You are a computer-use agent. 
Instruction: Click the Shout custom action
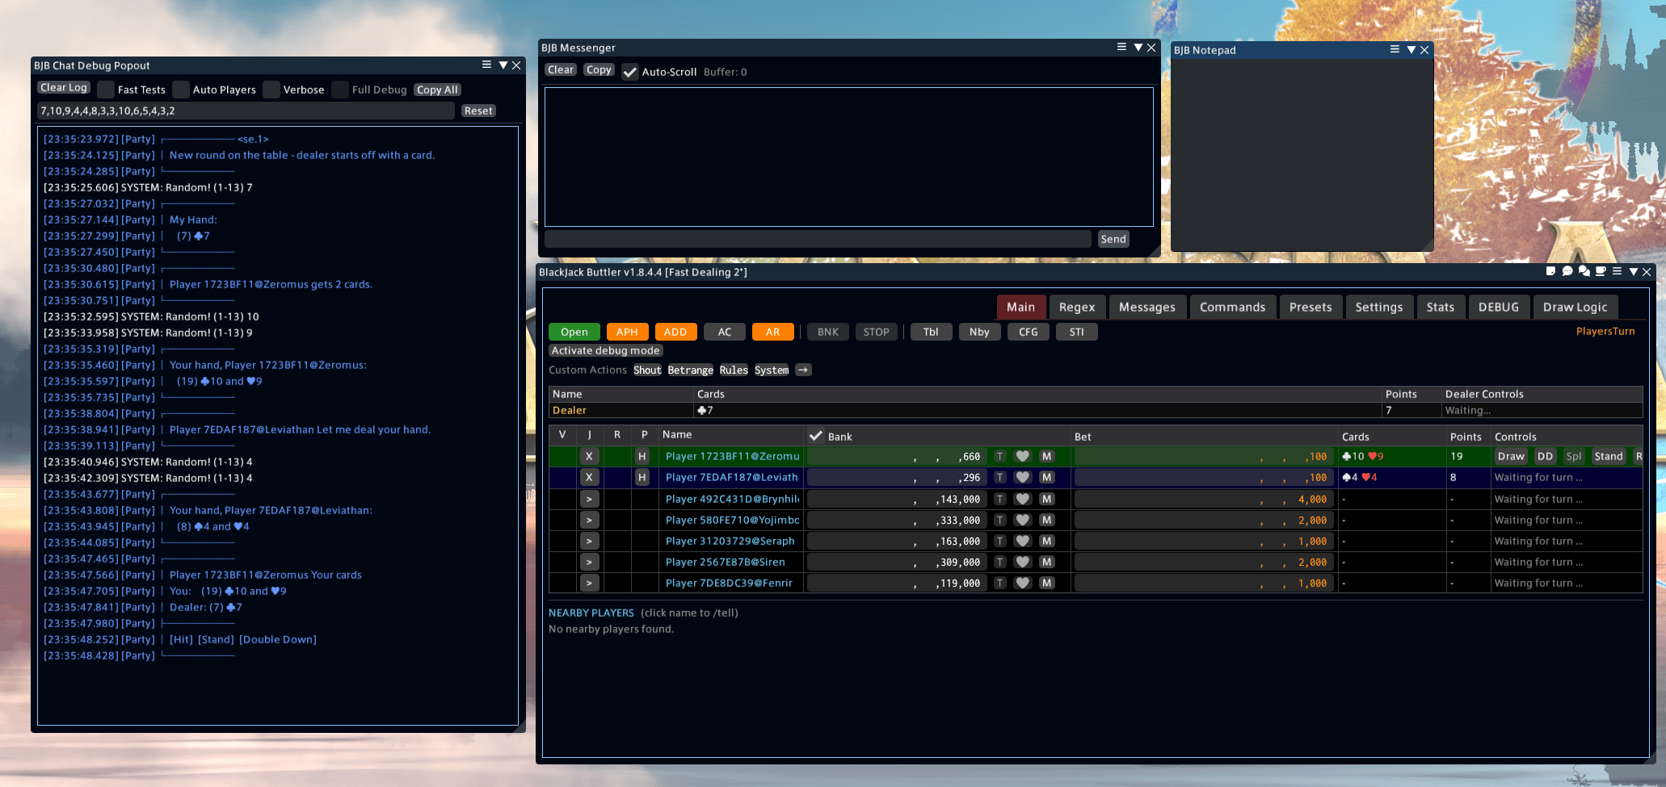pyautogui.click(x=647, y=370)
